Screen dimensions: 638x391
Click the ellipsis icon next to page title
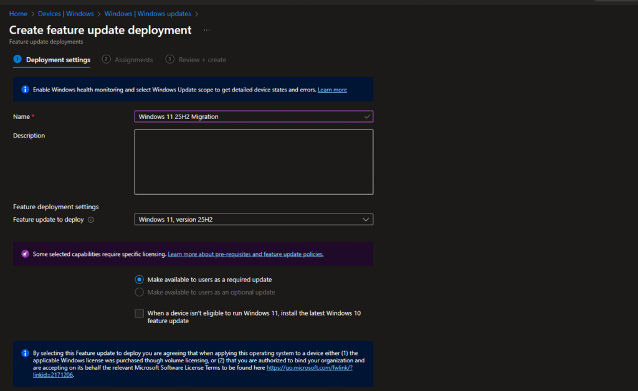click(207, 30)
